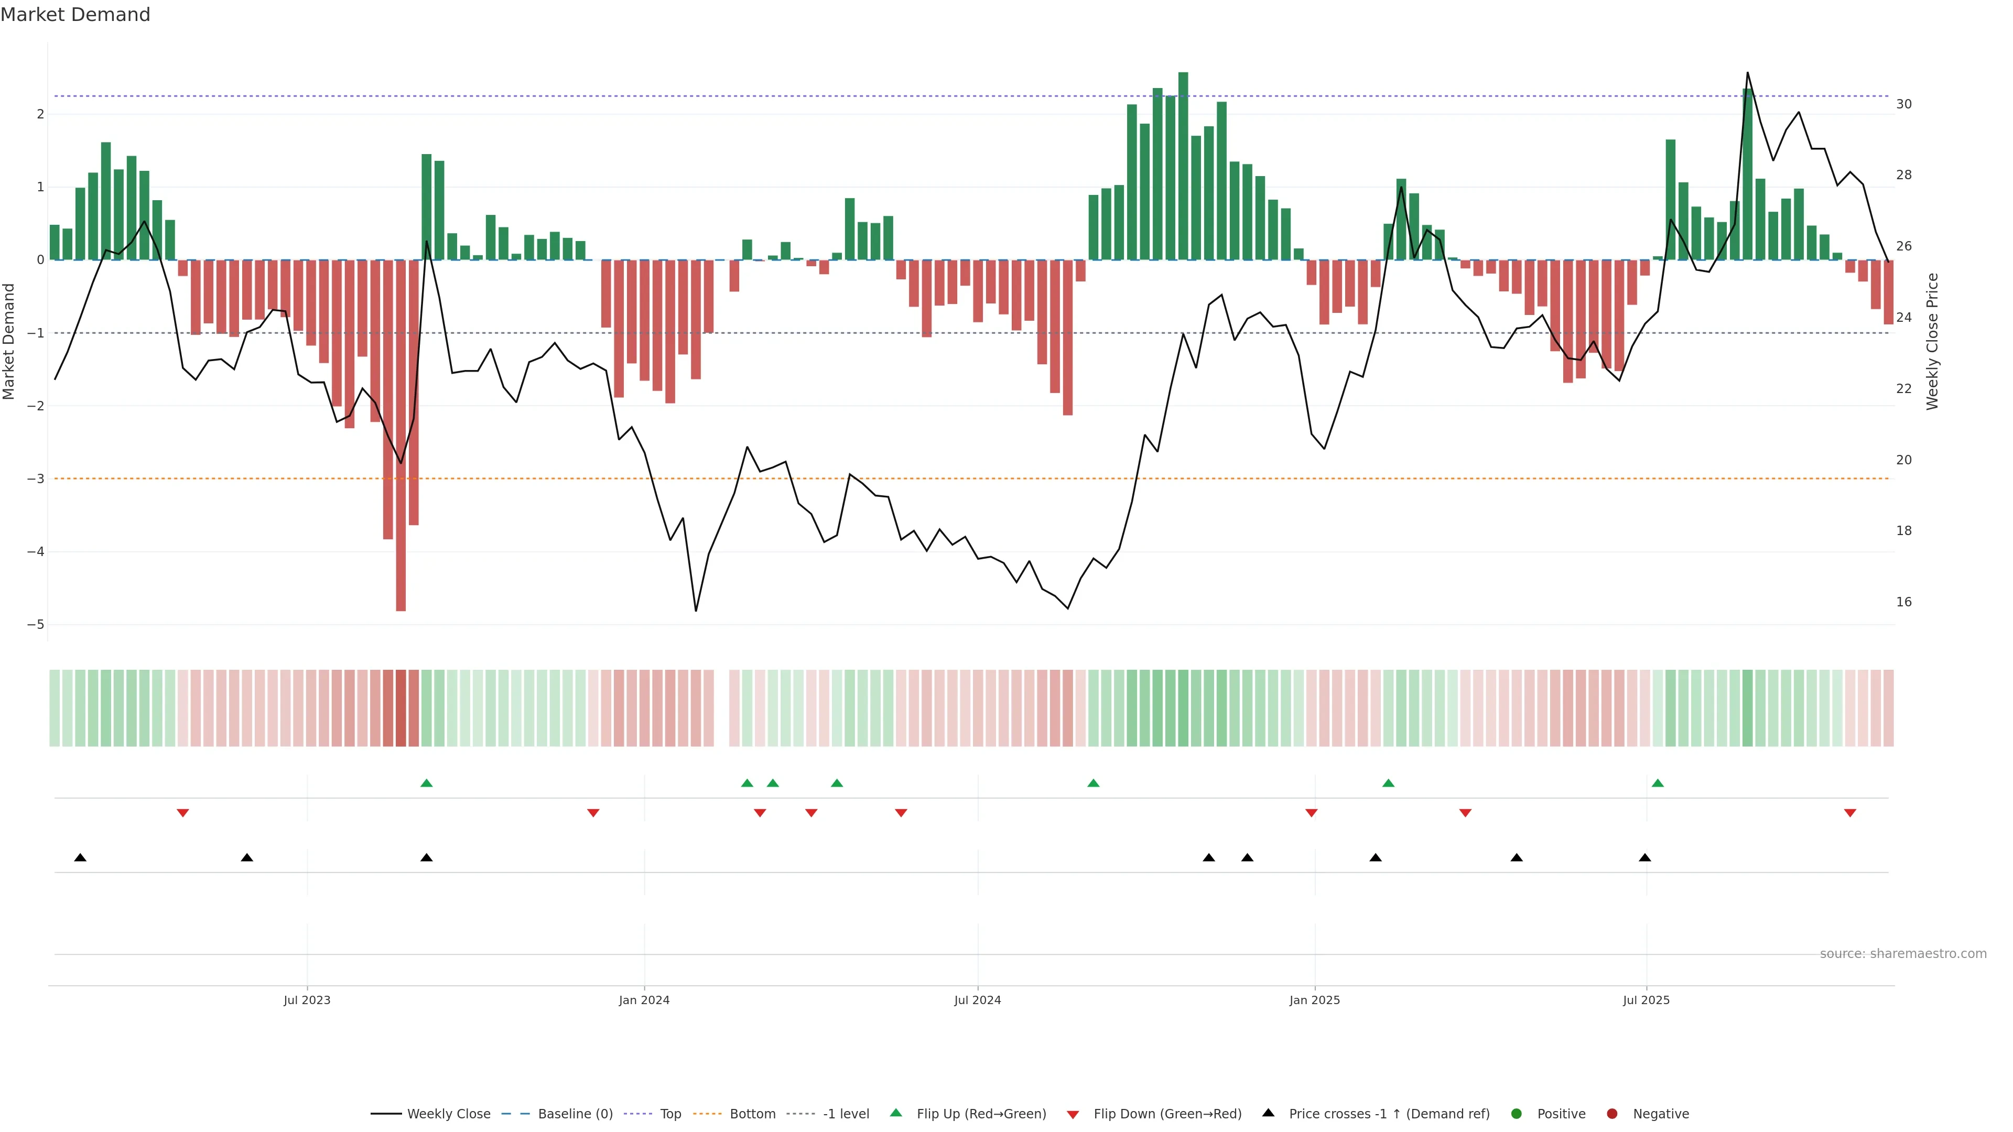2013x1132 pixels.
Task: Click the -1 level legend entry
Action: pos(846,1114)
